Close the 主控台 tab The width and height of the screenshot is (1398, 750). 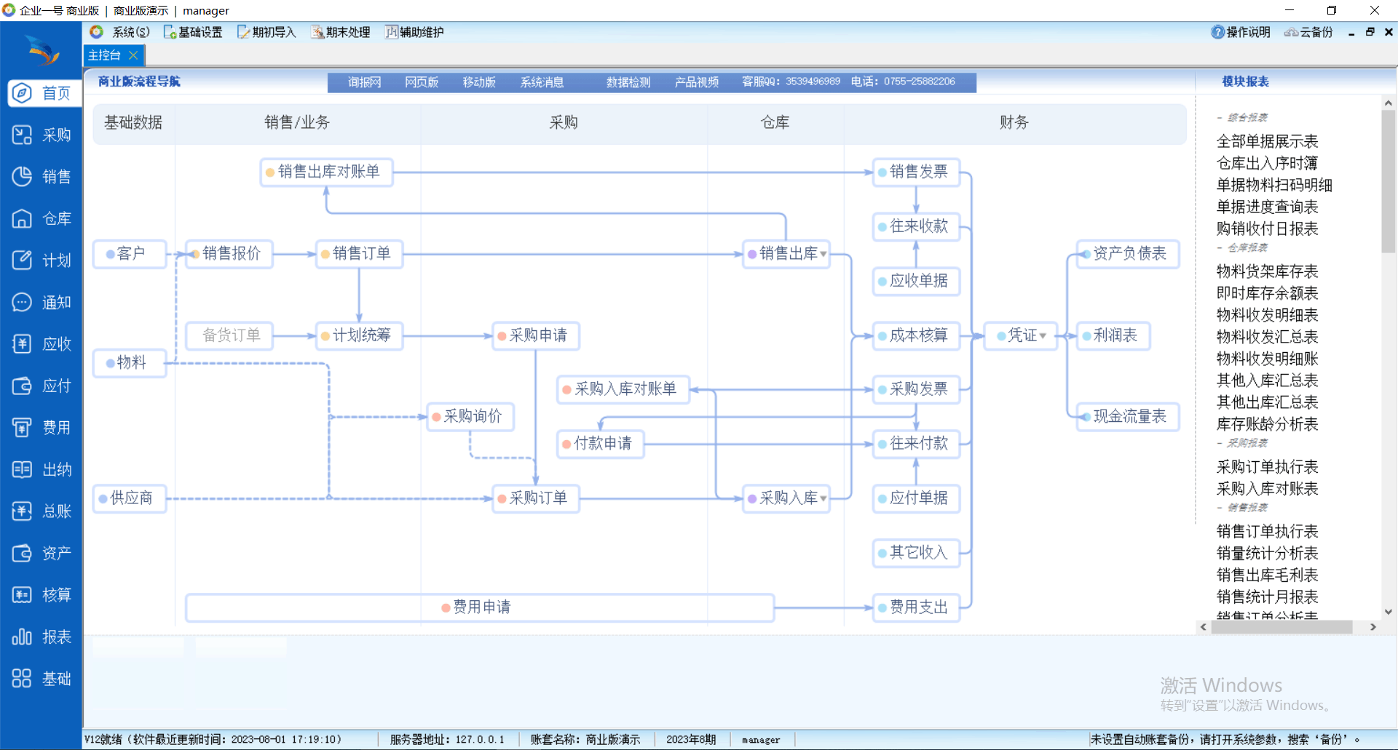133,55
